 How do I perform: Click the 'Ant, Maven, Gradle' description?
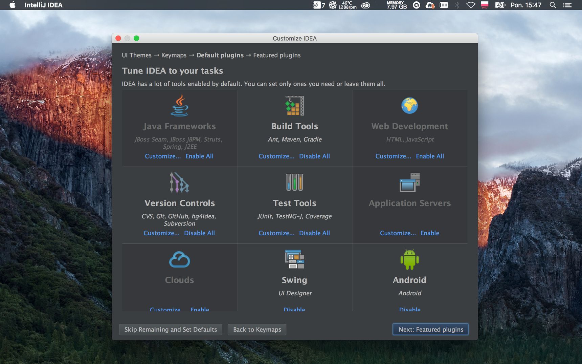295,139
